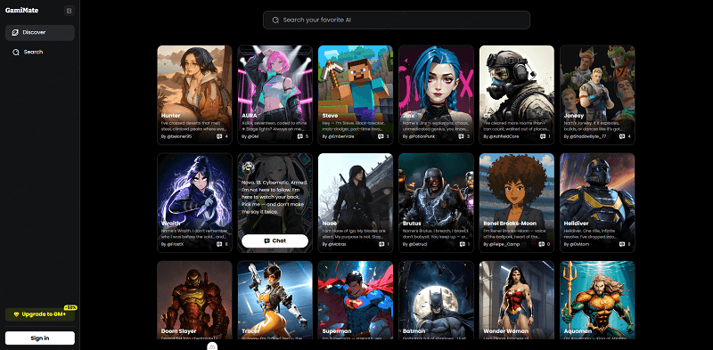Screen dimensions: 713x350
Task: Click the magnifier icon in search bar
Action: click(x=275, y=20)
